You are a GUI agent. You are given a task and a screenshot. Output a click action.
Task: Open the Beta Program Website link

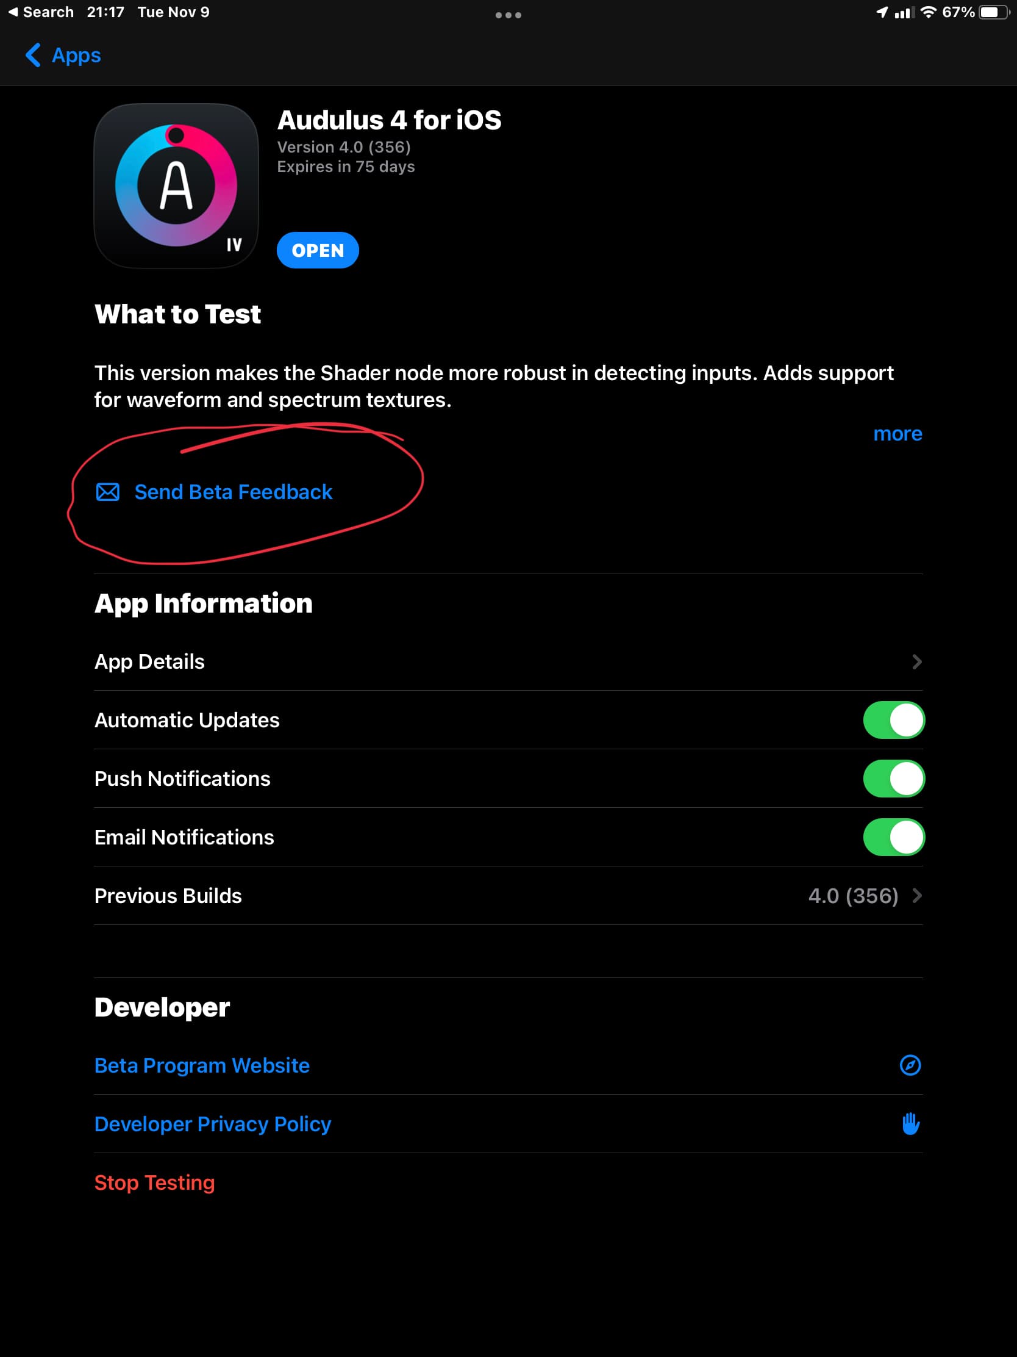click(202, 1065)
